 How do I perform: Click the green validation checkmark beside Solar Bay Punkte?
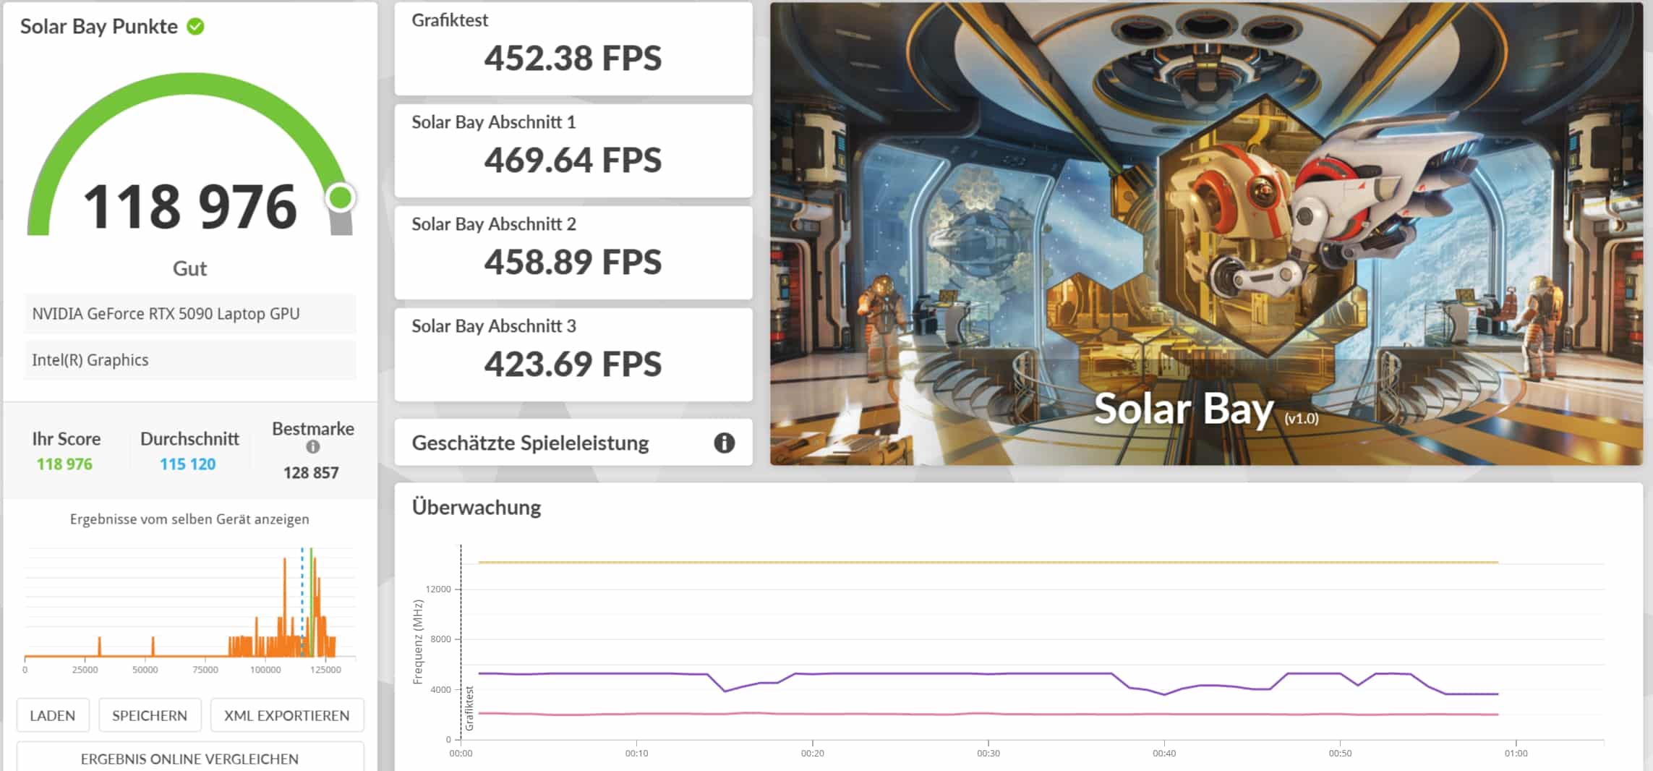pos(195,27)
